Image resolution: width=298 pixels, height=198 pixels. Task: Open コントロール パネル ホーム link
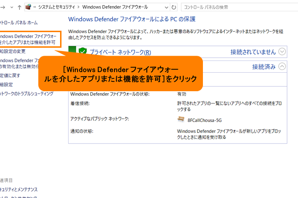19,23
